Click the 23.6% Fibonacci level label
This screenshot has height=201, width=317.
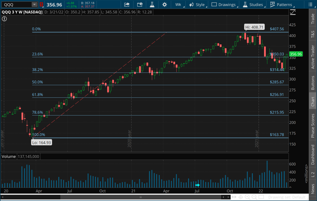(x=38, y=54)
